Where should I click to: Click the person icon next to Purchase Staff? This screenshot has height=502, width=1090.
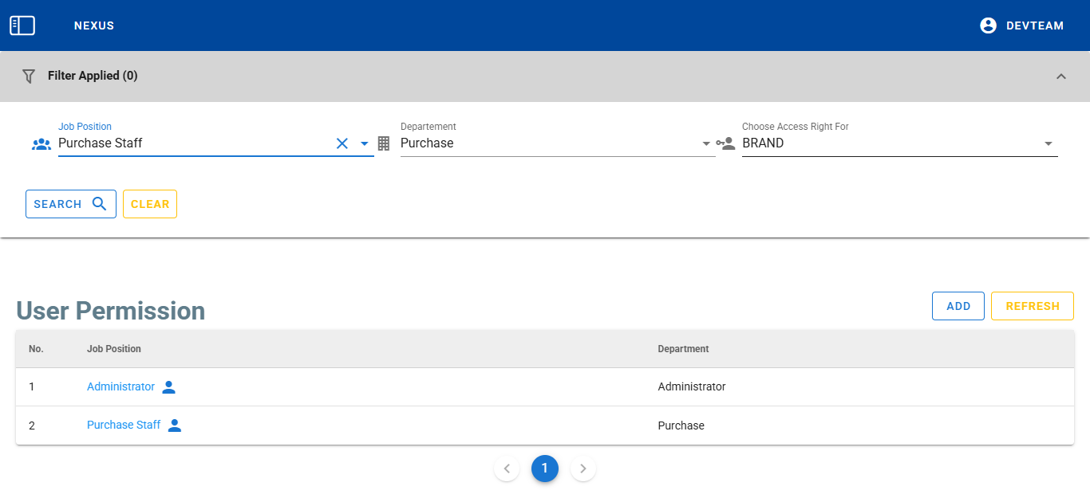[x=175, y=426]
